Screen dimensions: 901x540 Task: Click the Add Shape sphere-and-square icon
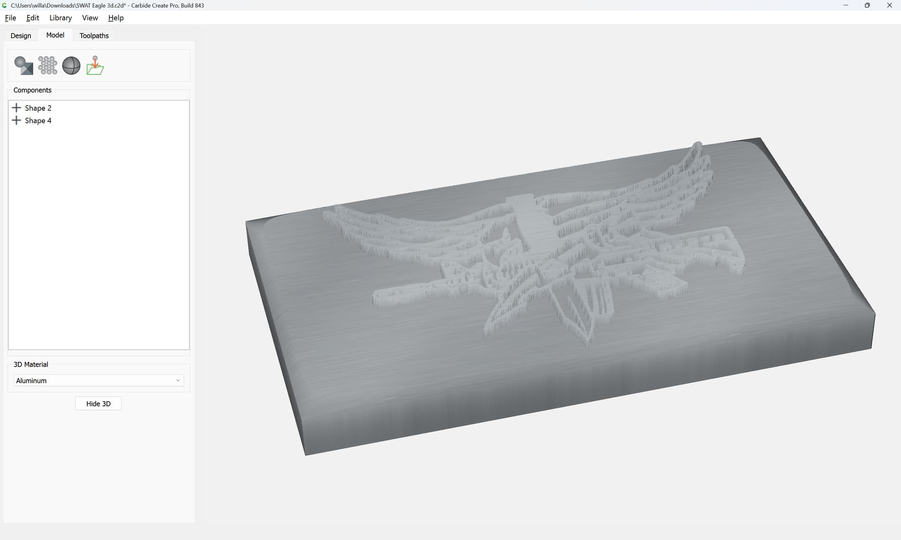(23, 66)
